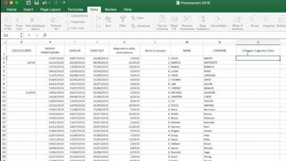Open the Undo history dropdown arrow
Viewport: 286px width, 161px height.
tap(50, 3)
